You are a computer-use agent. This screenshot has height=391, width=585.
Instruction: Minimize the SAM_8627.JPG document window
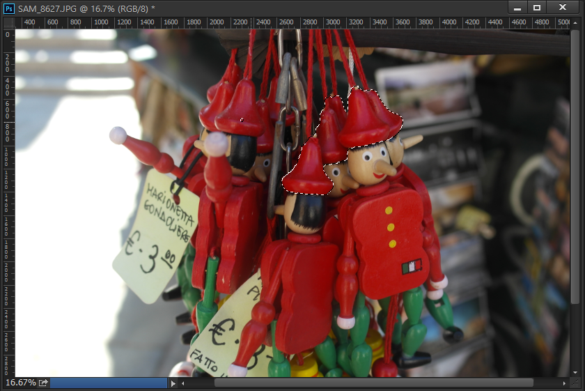pyautogui.click(x=517, y=7)
